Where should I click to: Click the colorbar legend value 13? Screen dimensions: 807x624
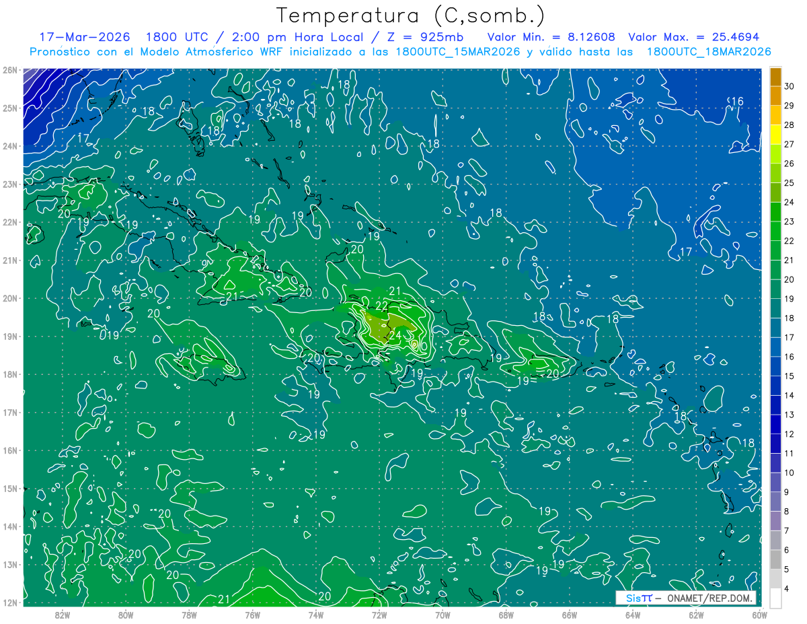(790, 415)
